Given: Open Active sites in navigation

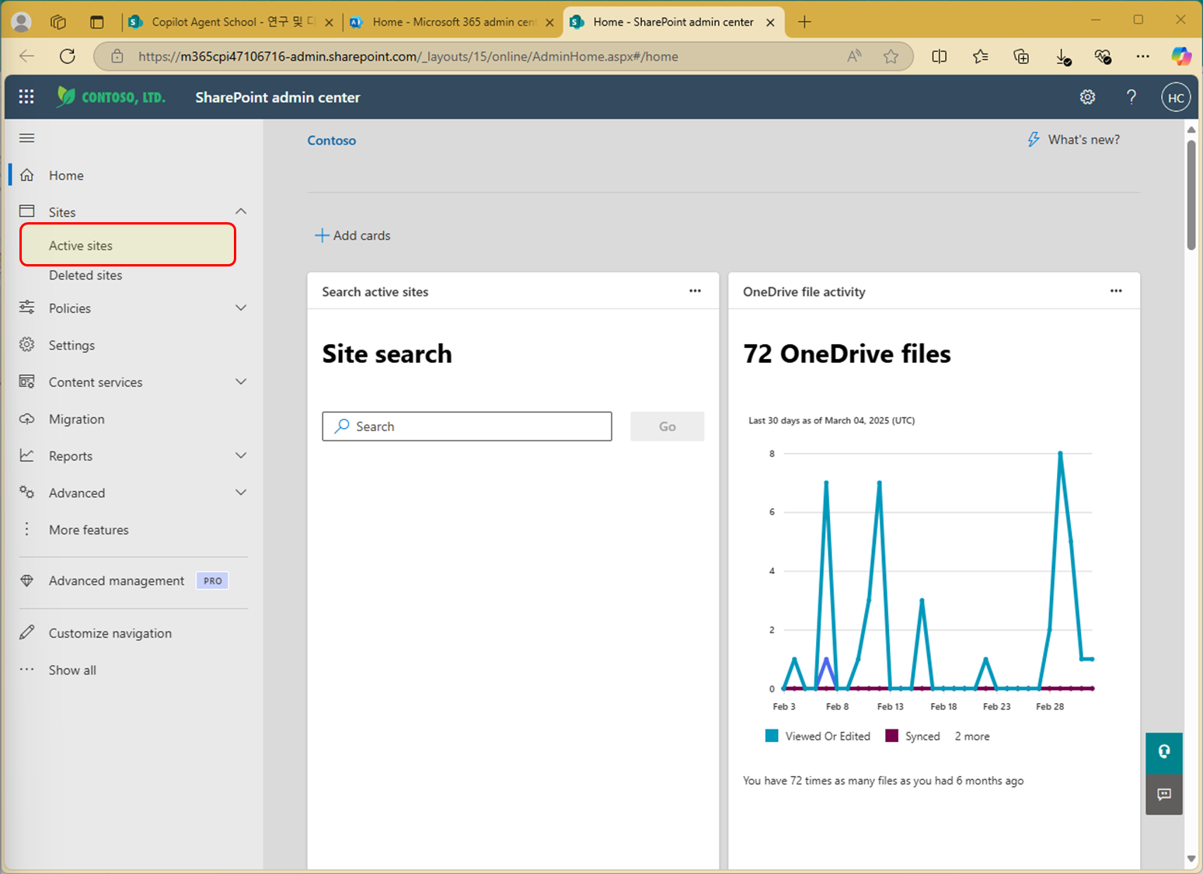Looking at the screenshot, I should 128,245.
